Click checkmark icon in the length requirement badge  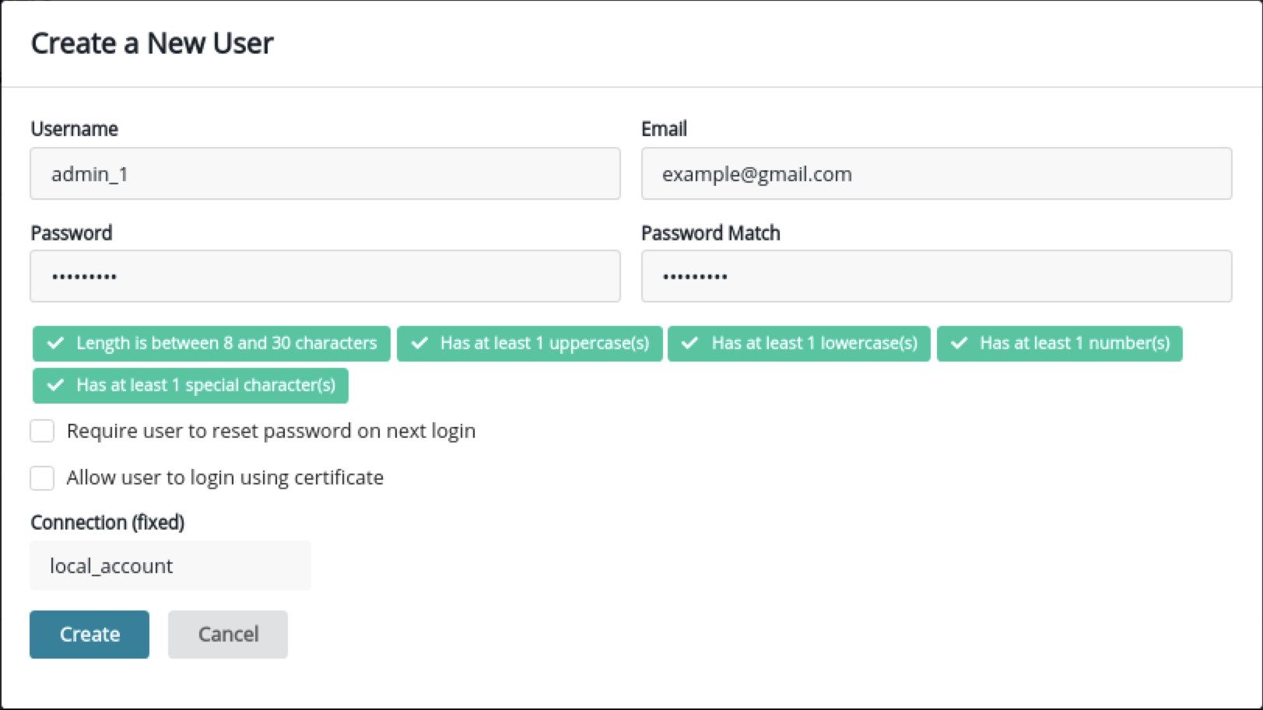pyautogui.click(x=55, y=343)
